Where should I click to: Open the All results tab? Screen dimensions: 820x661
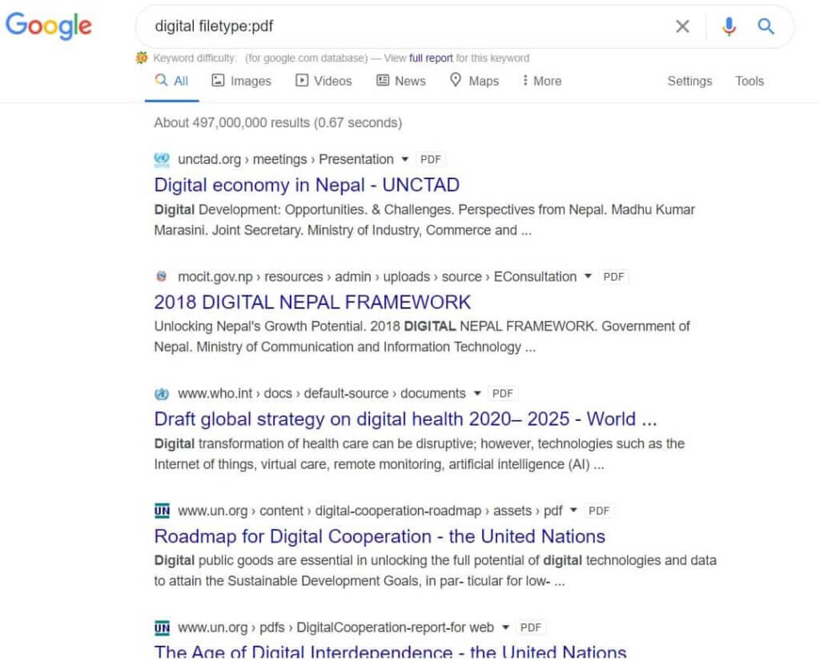pyautogui.click(x=171, y=81)
